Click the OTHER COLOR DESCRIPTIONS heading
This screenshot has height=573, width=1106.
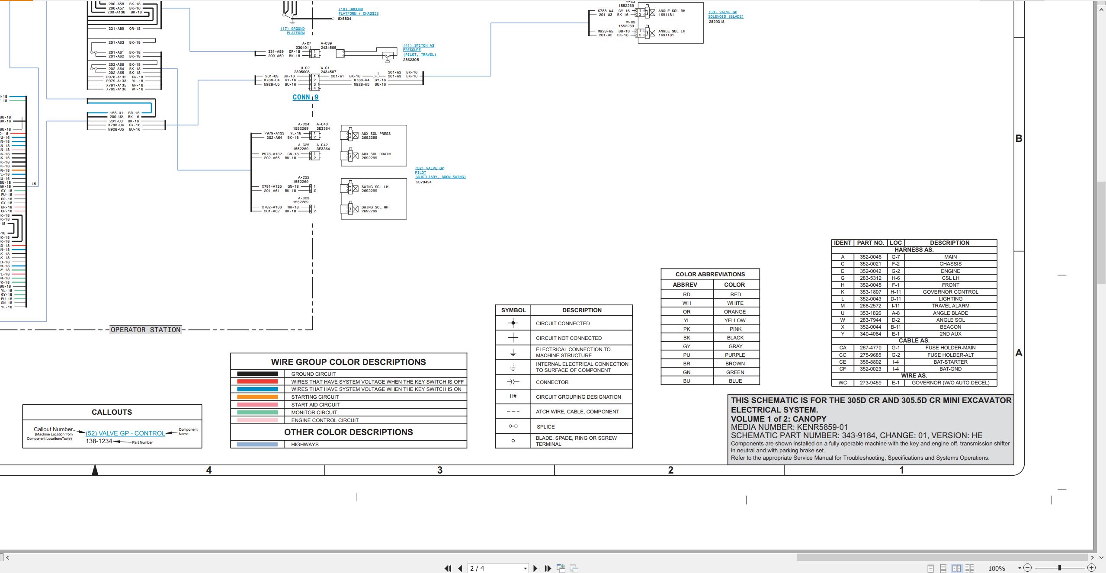point(348,432)
